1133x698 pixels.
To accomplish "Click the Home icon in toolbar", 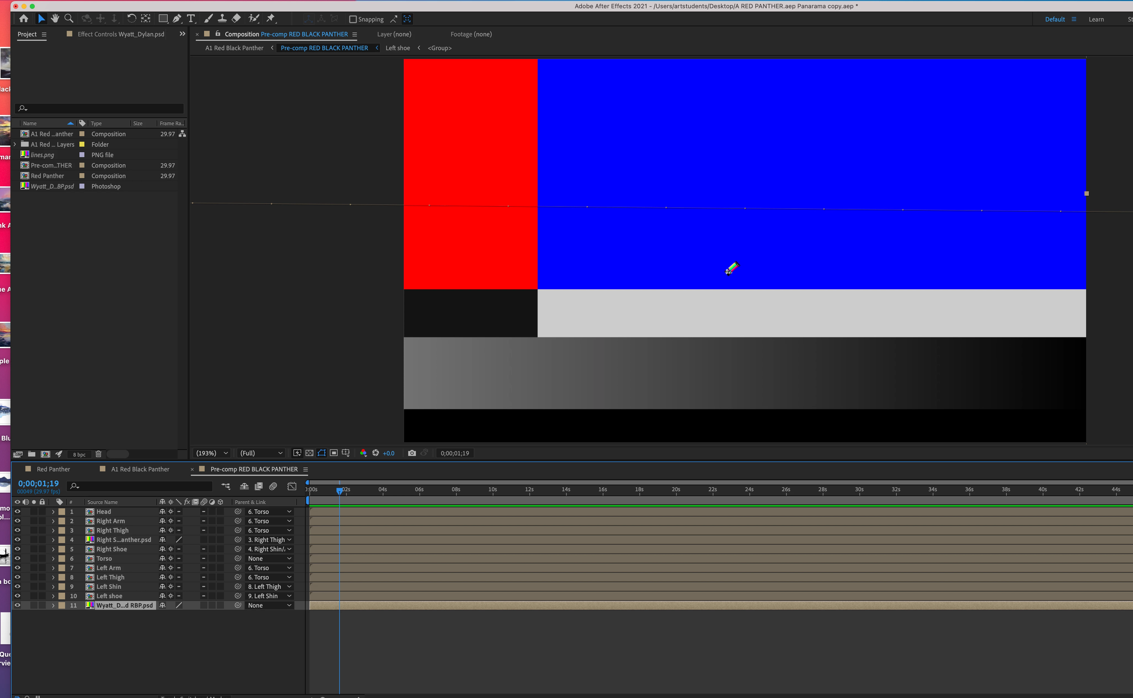I will click(23, 18).
